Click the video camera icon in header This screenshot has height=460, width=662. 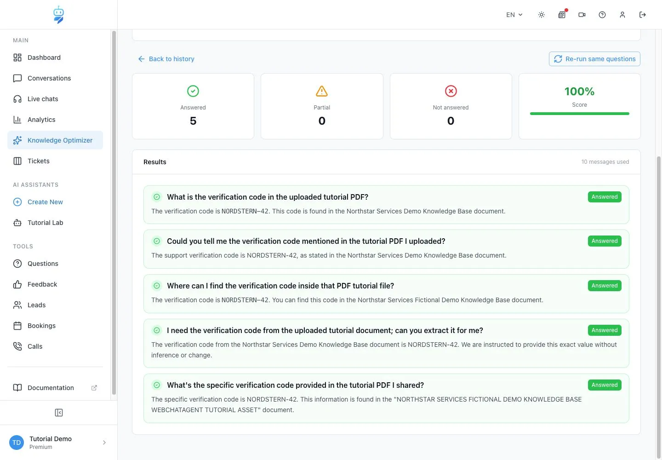click(582, 15)
